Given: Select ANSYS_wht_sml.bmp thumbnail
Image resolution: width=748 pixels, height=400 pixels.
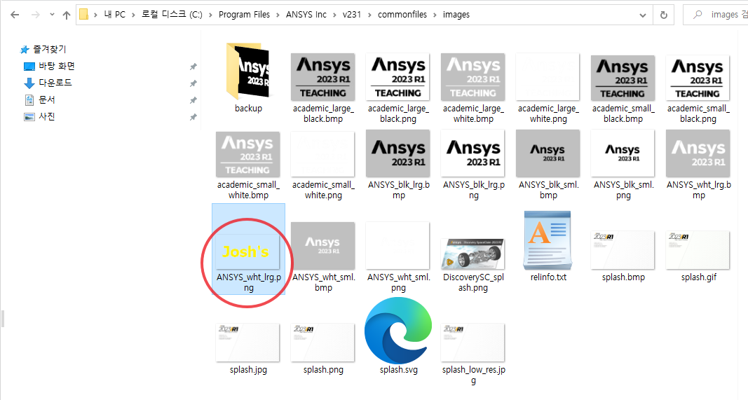Looking at the screenshot, I should tap(323, 245).
